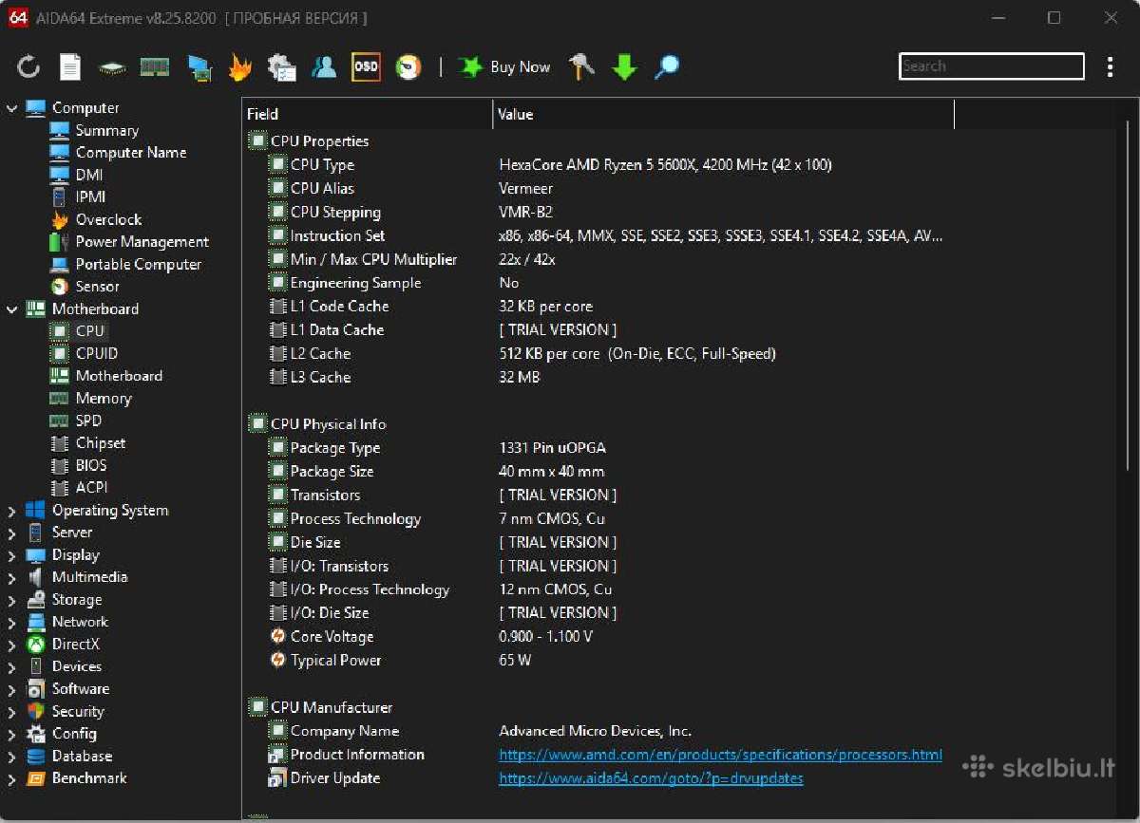Expand the Multimedia tree node
Screen dimensions: 1140x823
pos(11,578)
